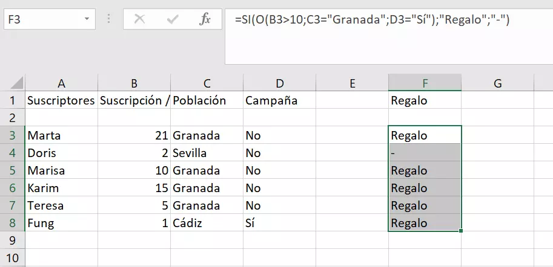Select column B header

(134, 83)
